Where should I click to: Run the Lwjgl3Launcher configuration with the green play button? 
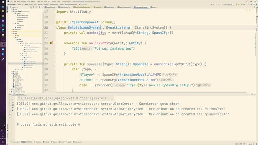click(x=237, y=4)
